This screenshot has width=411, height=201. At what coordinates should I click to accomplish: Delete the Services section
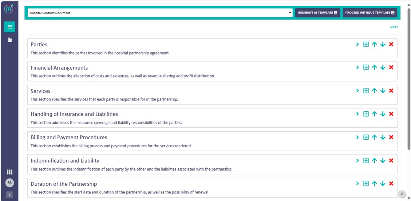point(391,91)
